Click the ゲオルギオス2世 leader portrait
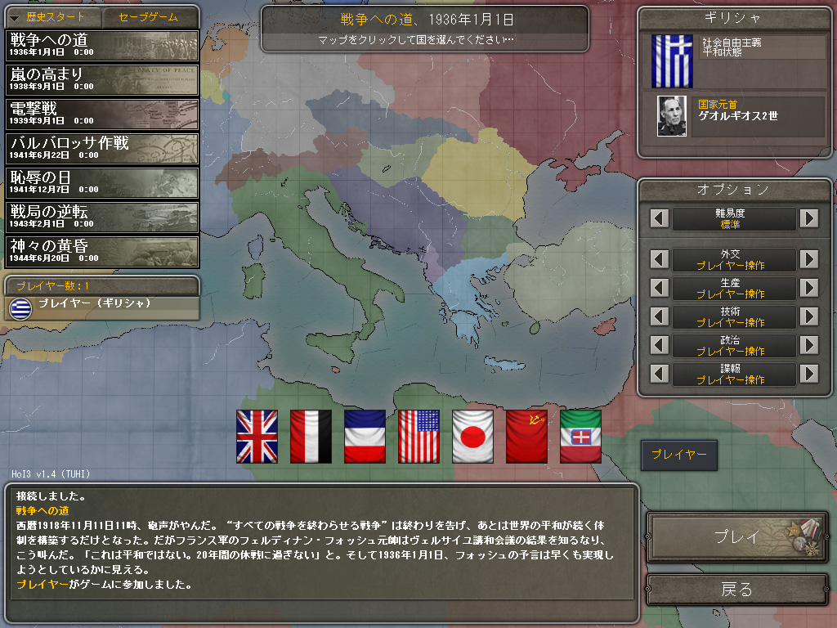 672,116
